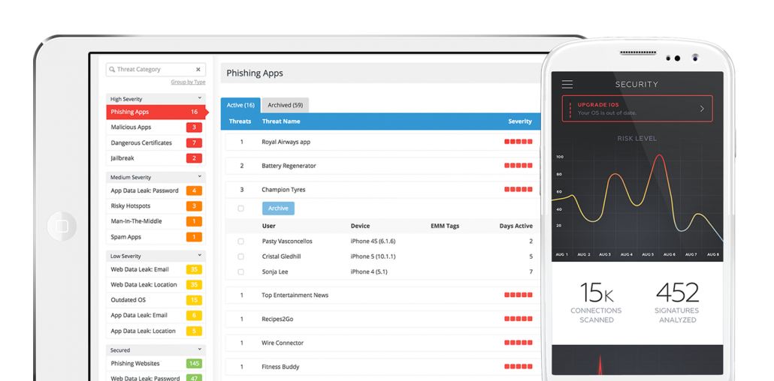
Task: Click the 4 badge on App Data Leak: Password
Action: [194, 190]
